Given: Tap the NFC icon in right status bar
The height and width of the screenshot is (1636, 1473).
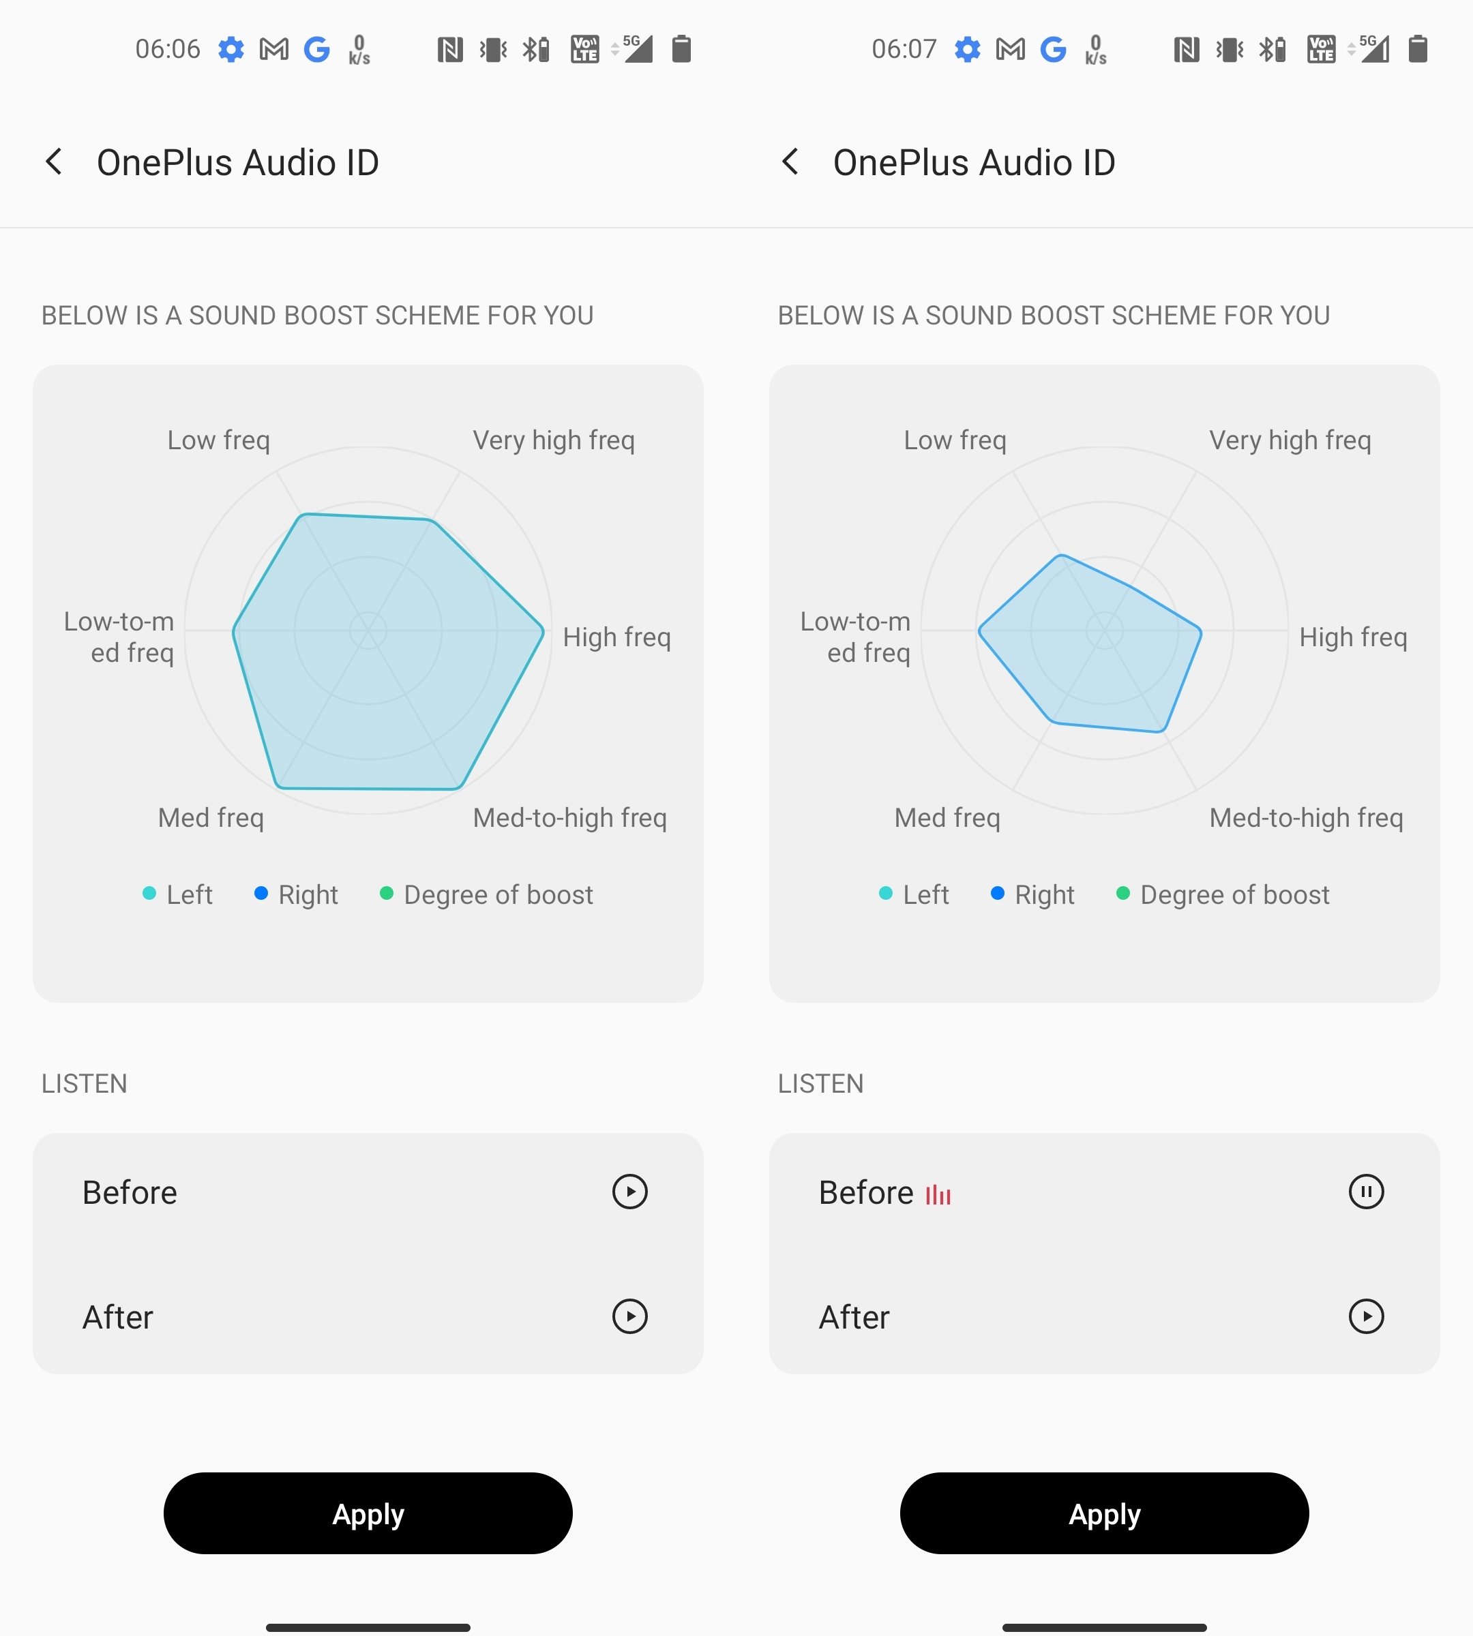Looking at the screenshot, I should click(x=1187, y=49).
